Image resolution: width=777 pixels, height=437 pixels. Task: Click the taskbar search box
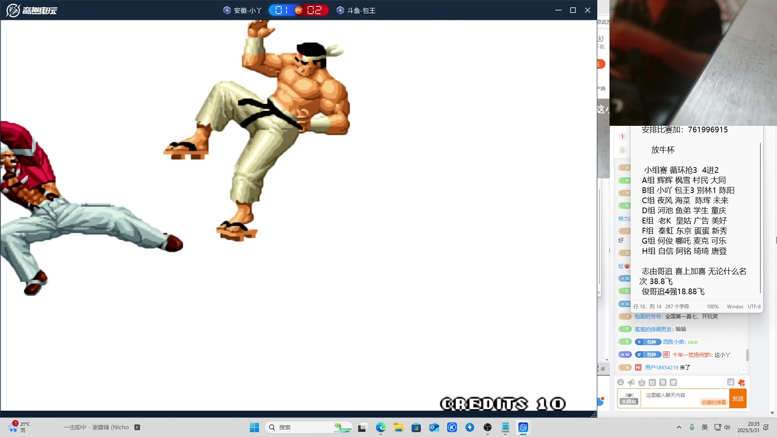tap(308, 427)
